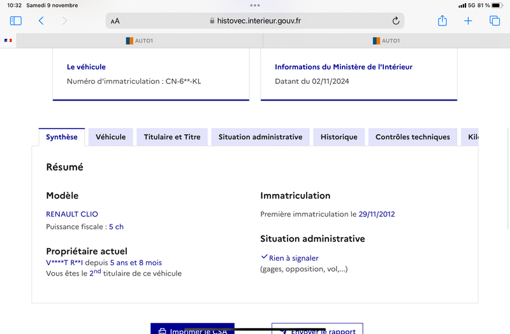Click the Modèle heading
Image resolution: width=510 pixels, height=334 pixels.
tap(62, 195)
